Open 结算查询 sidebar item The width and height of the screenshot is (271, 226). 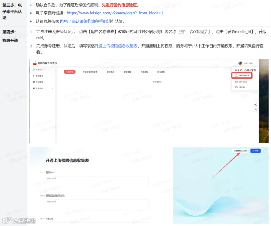coord(39,76)
